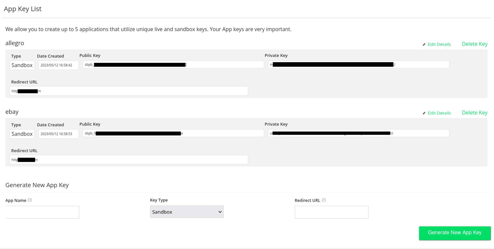Screen dimensions: 494x249
Task: Click the Generate New App Key button
Action: tap(454, 233)
